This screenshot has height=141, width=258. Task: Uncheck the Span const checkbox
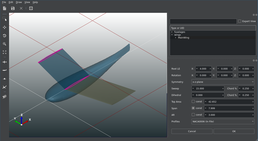(x=193, y=108)
